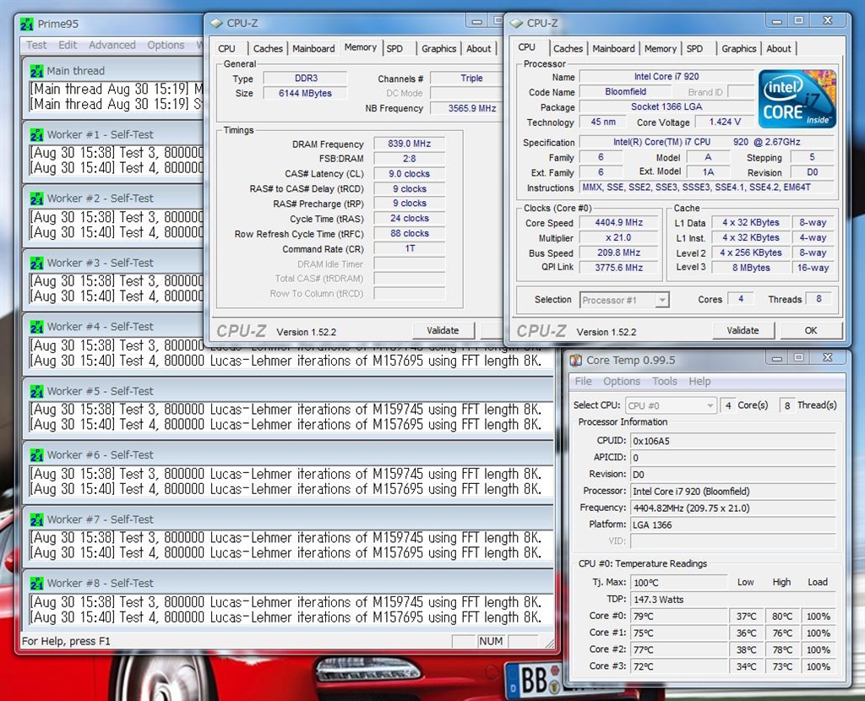
Task: Open the Options menu in Prime95
Action: (166, 46)
